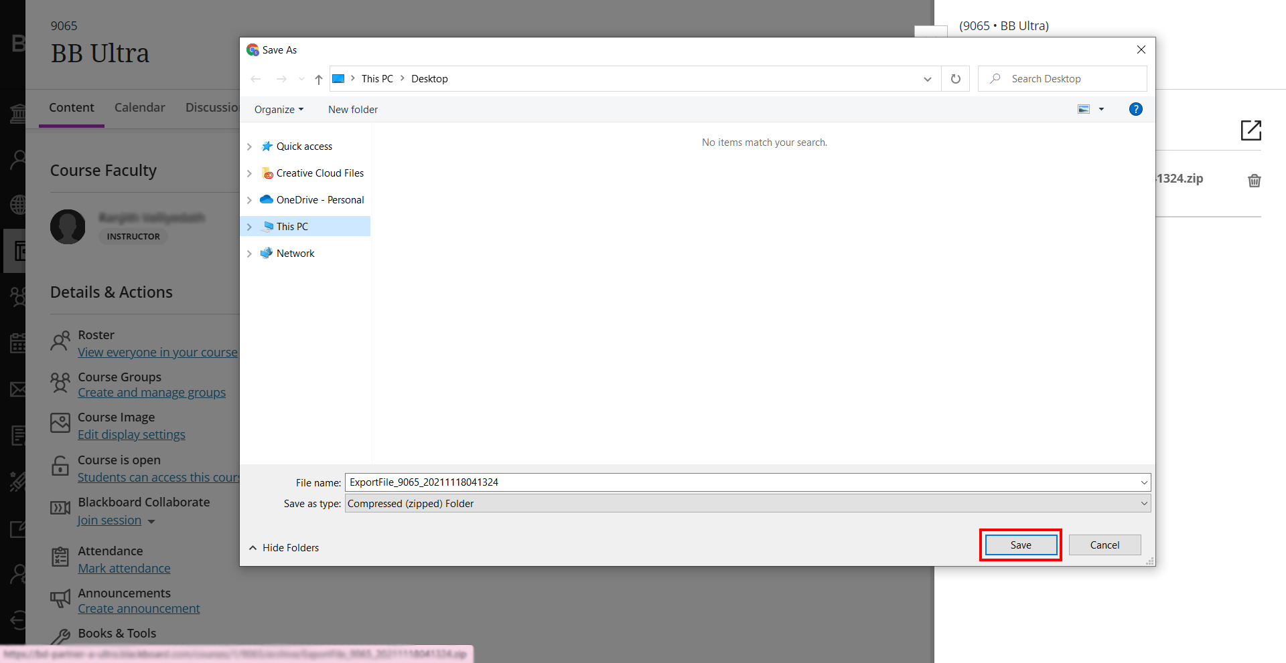This screenshot has width=1286, height=663.
Task: Switch to the Calendar tab
Action: coord(139,107)
